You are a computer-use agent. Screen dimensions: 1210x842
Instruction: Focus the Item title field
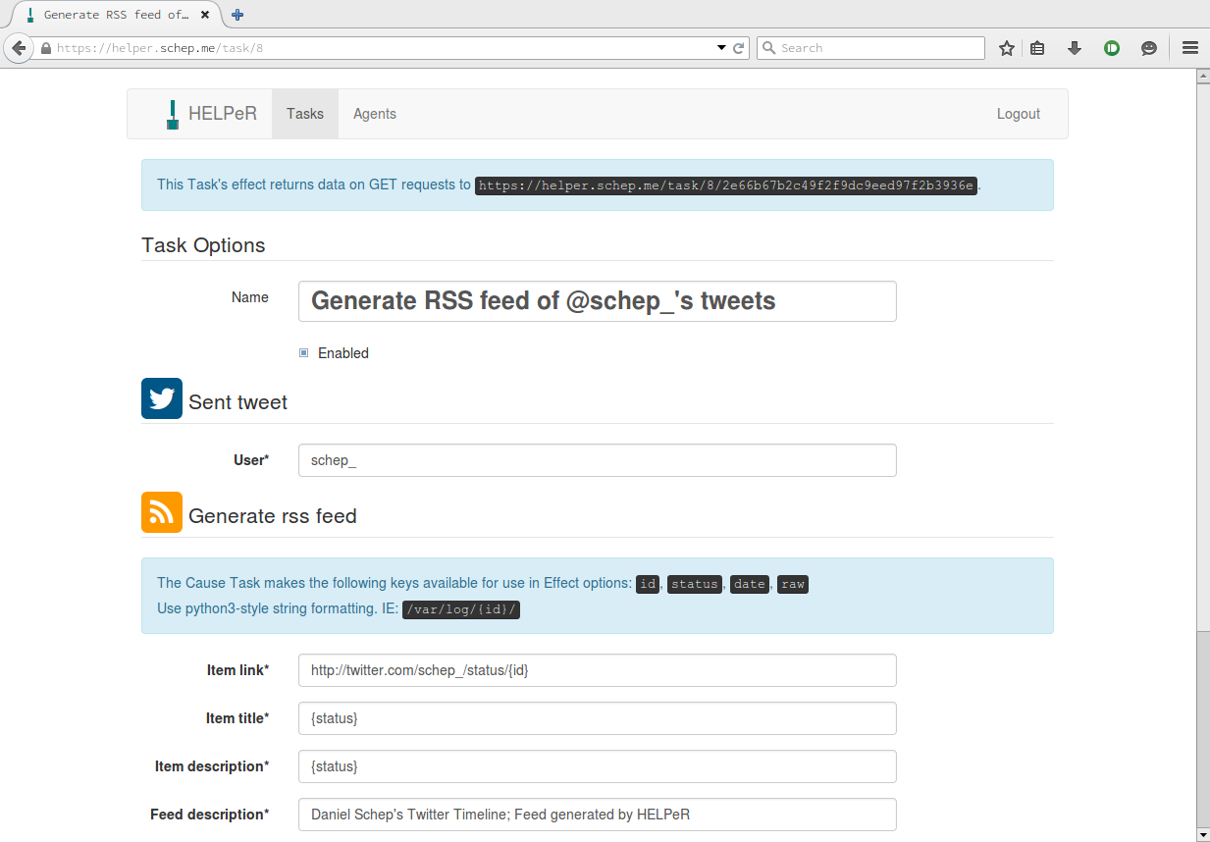click(x=598, y=718)
